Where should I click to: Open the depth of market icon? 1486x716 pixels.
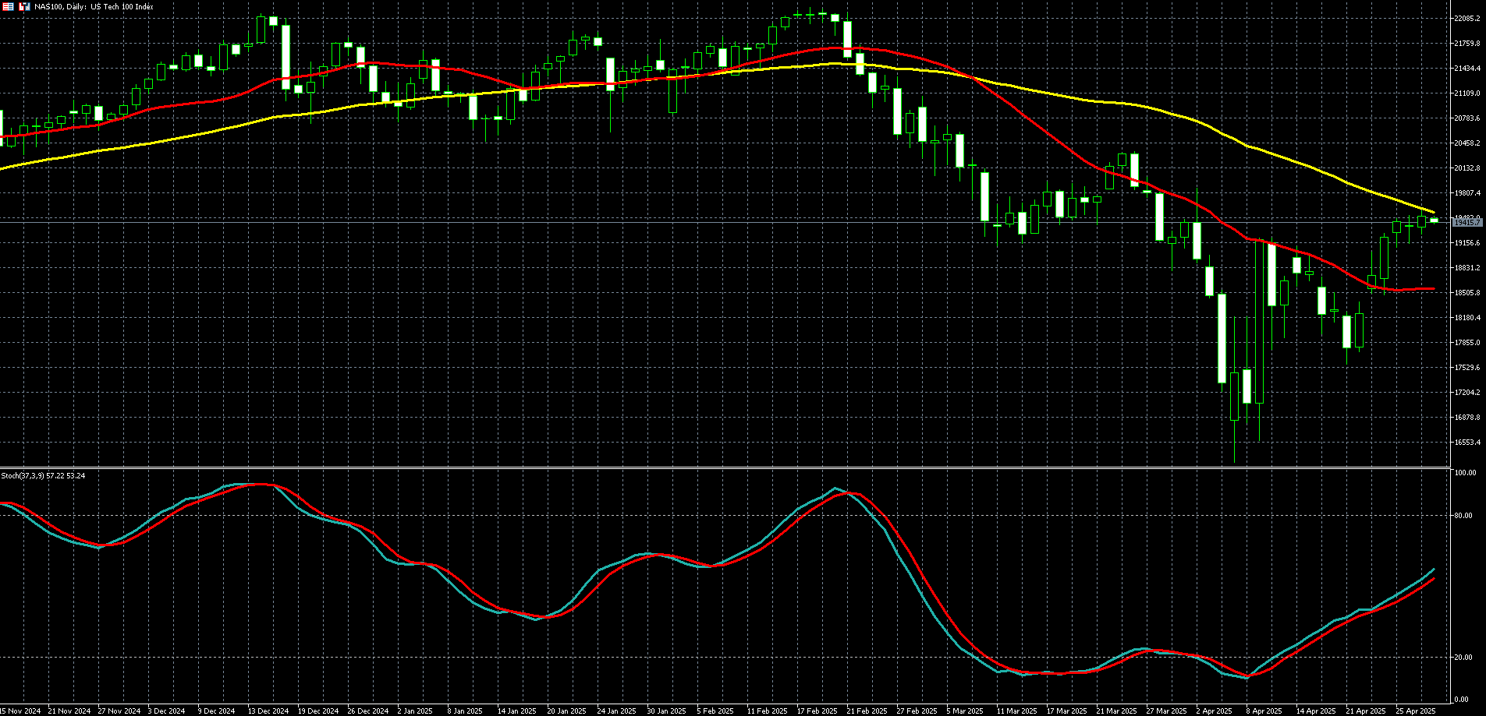tap(25, 6)
